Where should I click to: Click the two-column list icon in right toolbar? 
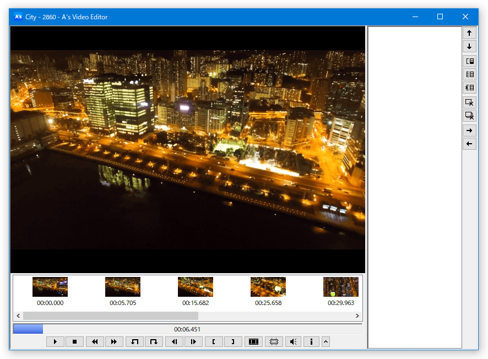(469, 74)
